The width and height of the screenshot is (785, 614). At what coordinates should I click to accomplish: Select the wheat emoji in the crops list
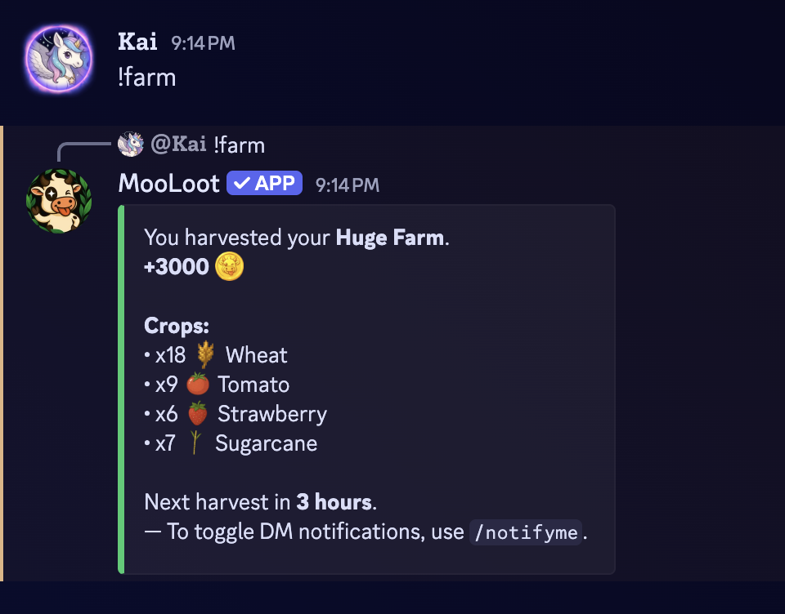207,354
